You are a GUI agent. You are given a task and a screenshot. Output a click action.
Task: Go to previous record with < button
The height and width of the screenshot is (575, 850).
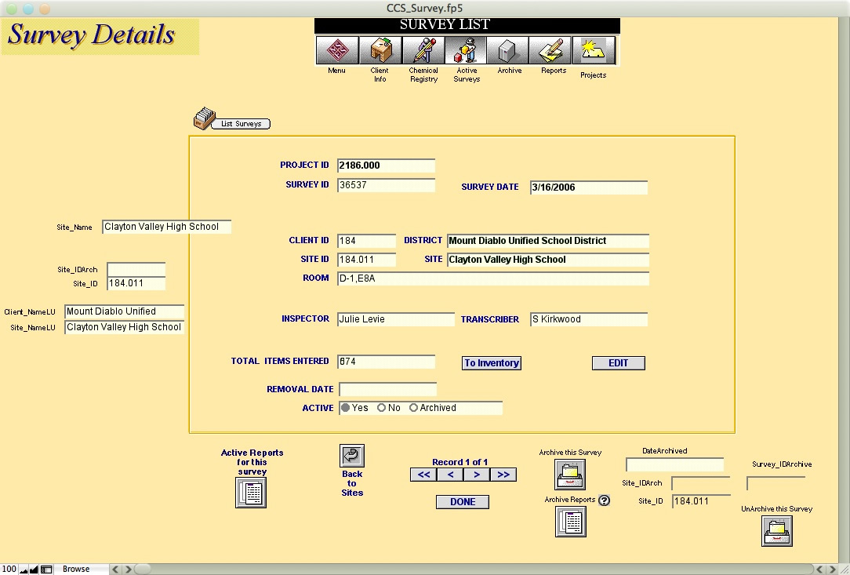(x=450, y=475)
